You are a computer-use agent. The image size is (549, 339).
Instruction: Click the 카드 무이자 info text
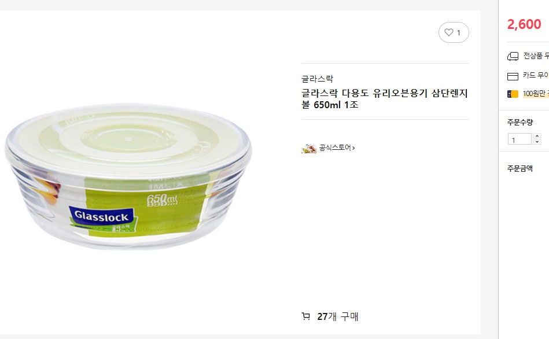click(536, 75)
